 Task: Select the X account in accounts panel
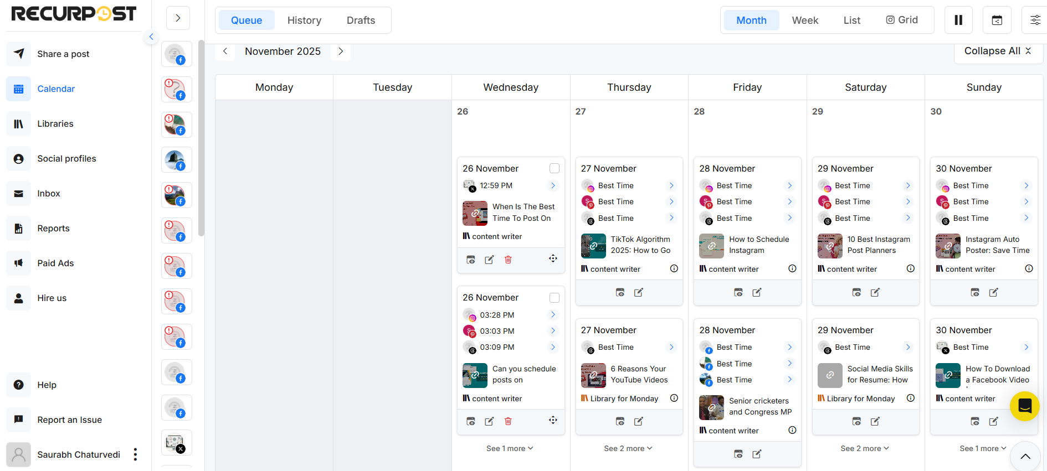pyautogui.click(x=177, y=443)
